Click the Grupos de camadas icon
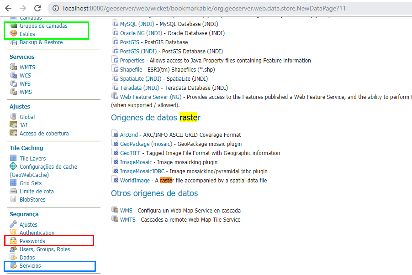The width and height of the screenshot is (412, 275). click(13, 26)
